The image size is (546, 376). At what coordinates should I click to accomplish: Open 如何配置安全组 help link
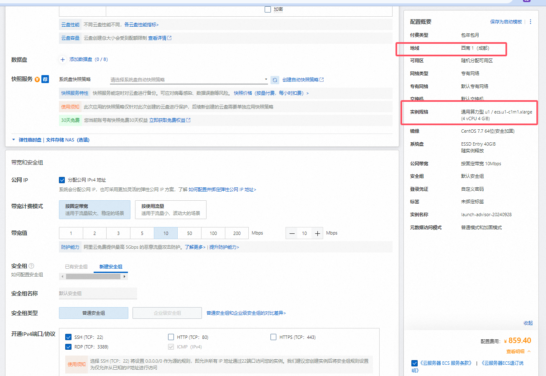tap(27, 275)
